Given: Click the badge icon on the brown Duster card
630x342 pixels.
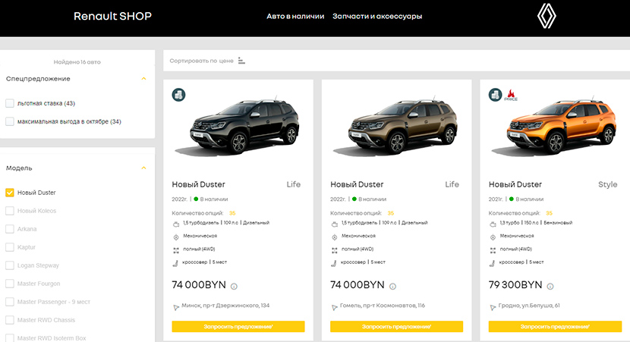Looking at the screenshot, I should point(338,96).
